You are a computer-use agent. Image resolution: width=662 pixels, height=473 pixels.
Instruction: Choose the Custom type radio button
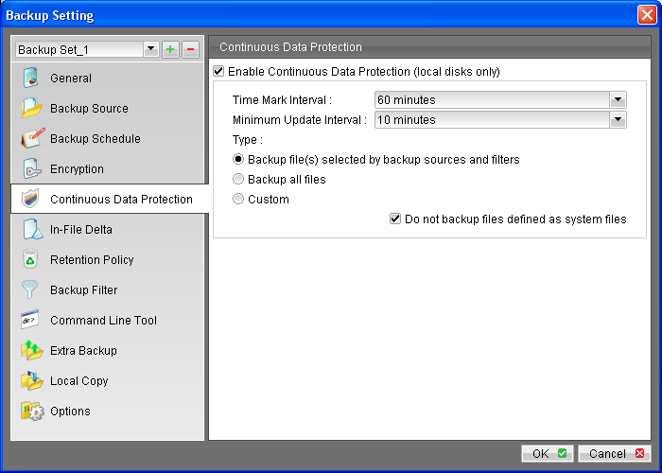(x=238, y=200)
